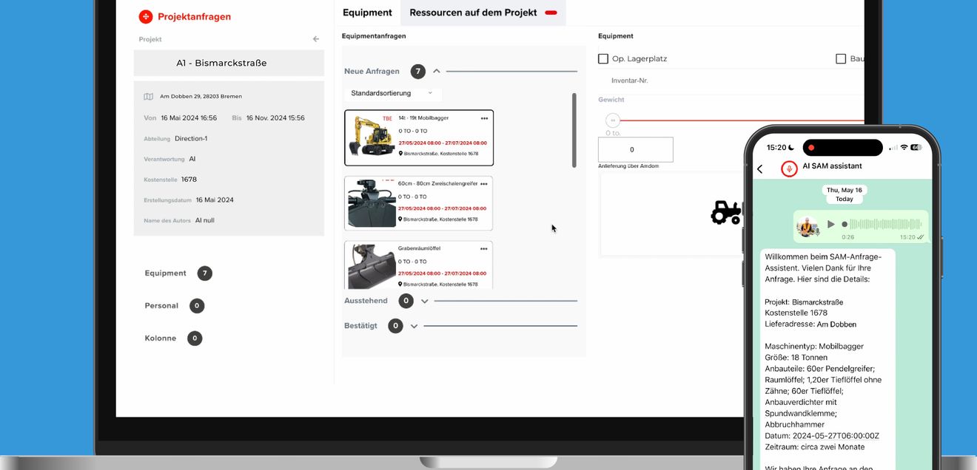The image size is (977, 470).
Task: Tap the read checkmarks on voice message
Action: click(921, 237)
